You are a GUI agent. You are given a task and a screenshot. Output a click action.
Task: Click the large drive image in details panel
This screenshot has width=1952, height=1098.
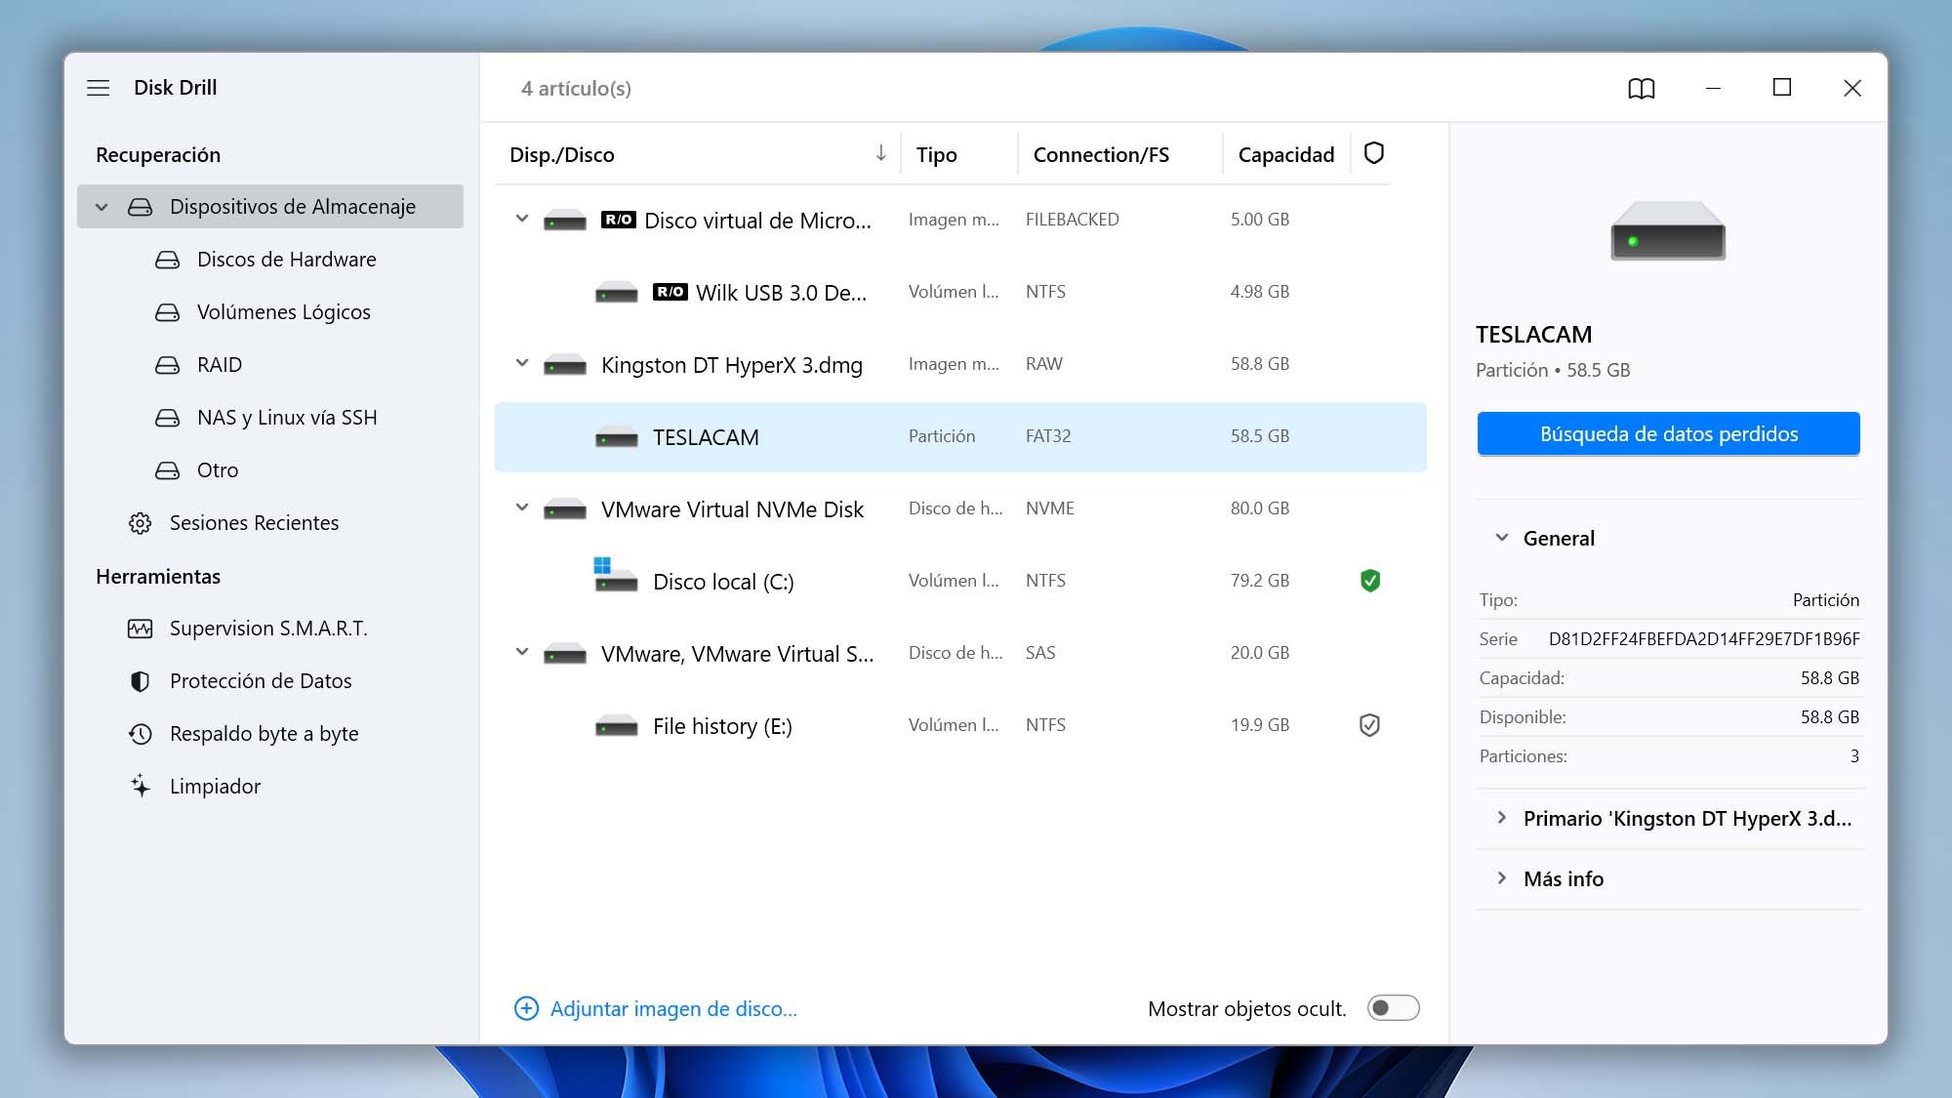click(x=1668, y=231)
